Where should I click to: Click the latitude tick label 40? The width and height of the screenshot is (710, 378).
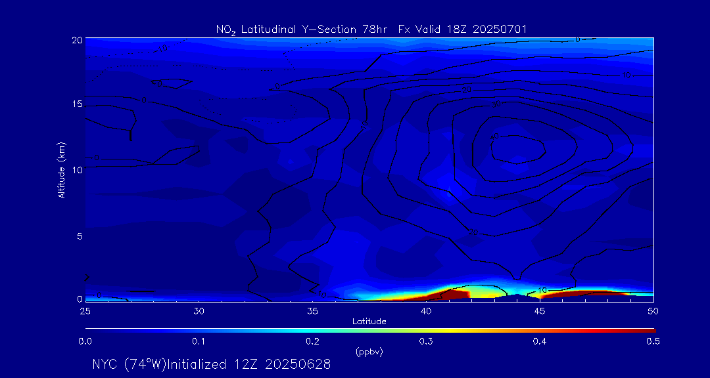click(425, 311)
